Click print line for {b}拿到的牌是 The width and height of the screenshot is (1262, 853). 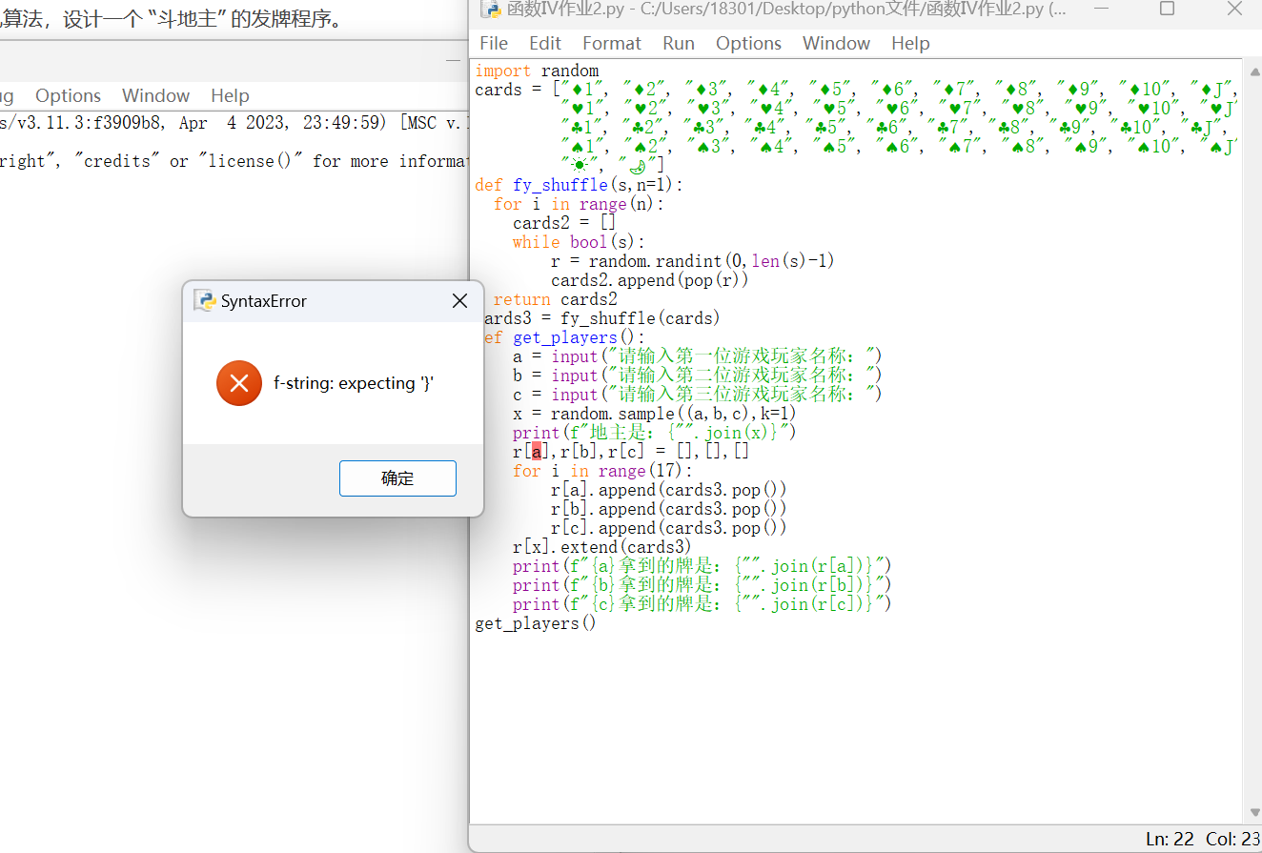click(x=702, y=585)
